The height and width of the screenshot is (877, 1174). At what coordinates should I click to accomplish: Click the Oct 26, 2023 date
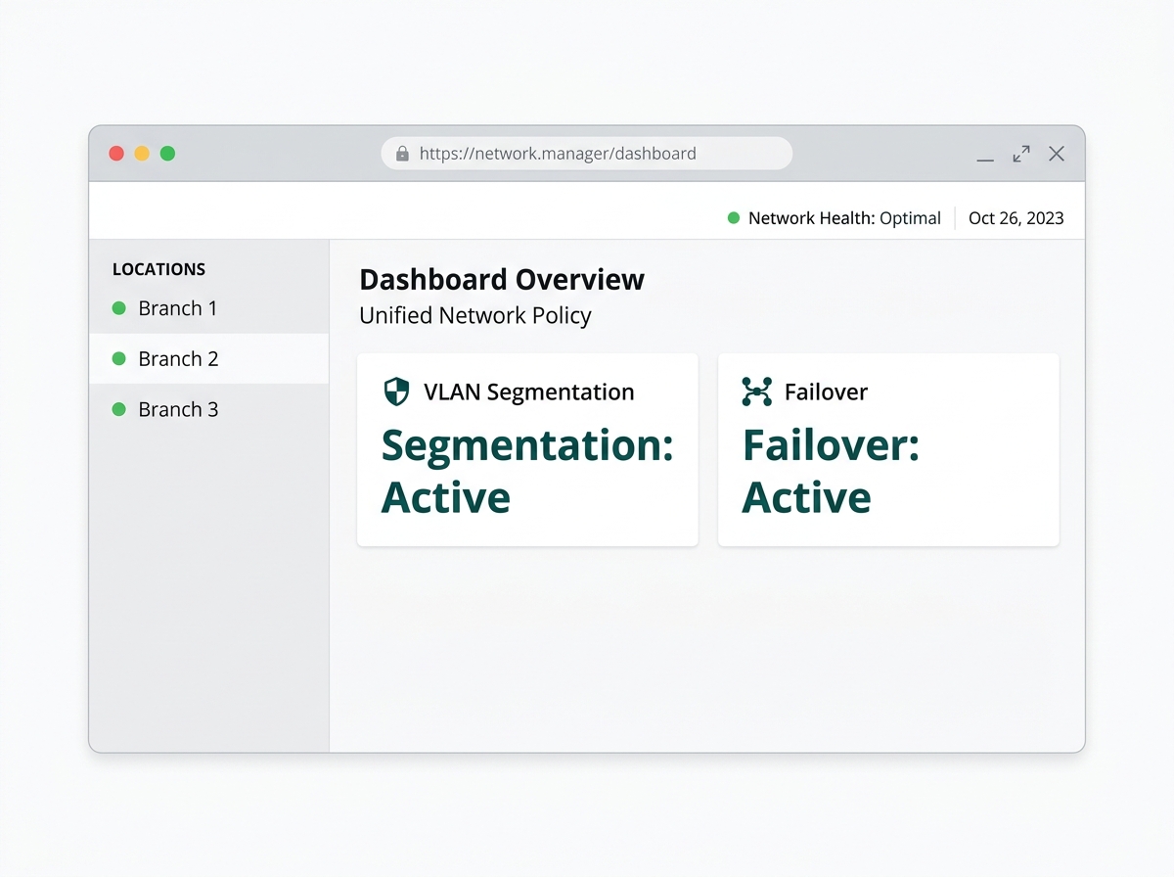pyautogui.click(x=1016, y=218)
